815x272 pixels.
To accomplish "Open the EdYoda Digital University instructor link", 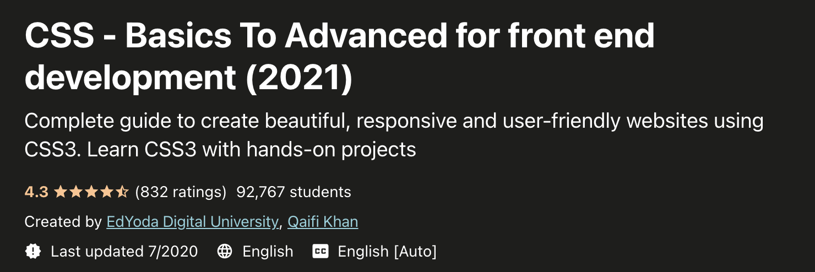I will [192, 222].
